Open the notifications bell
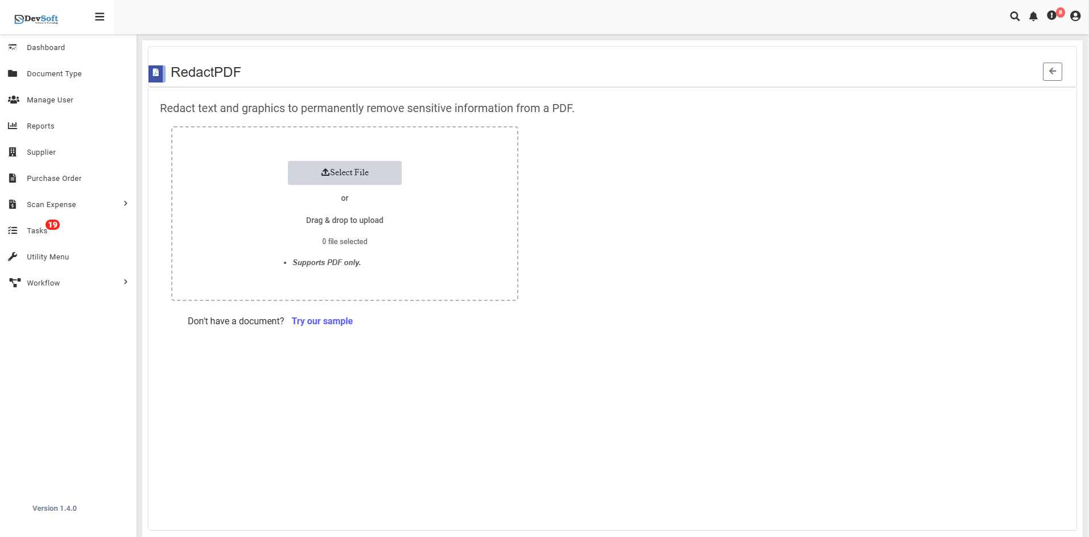The width and height of the screenshot is (1089, 537). (1033, 16)
